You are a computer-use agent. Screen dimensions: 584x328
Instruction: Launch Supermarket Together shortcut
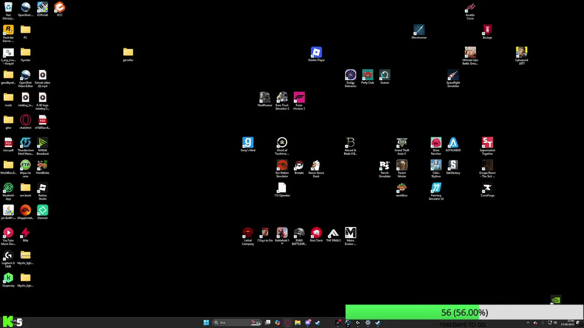[x=487, y=146]
